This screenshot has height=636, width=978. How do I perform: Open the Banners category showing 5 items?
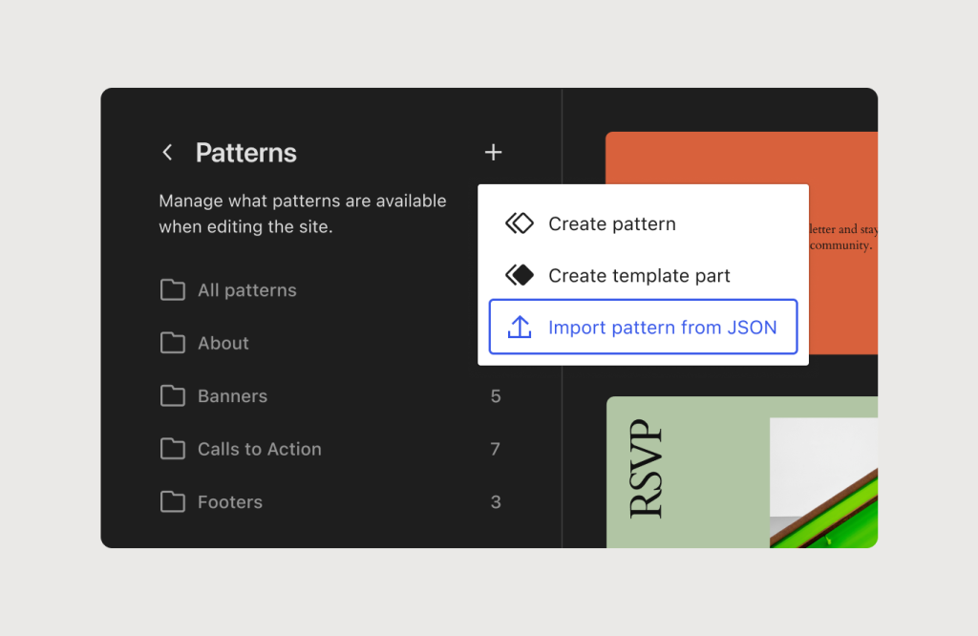pyautogui.click(x=232, y=395)
